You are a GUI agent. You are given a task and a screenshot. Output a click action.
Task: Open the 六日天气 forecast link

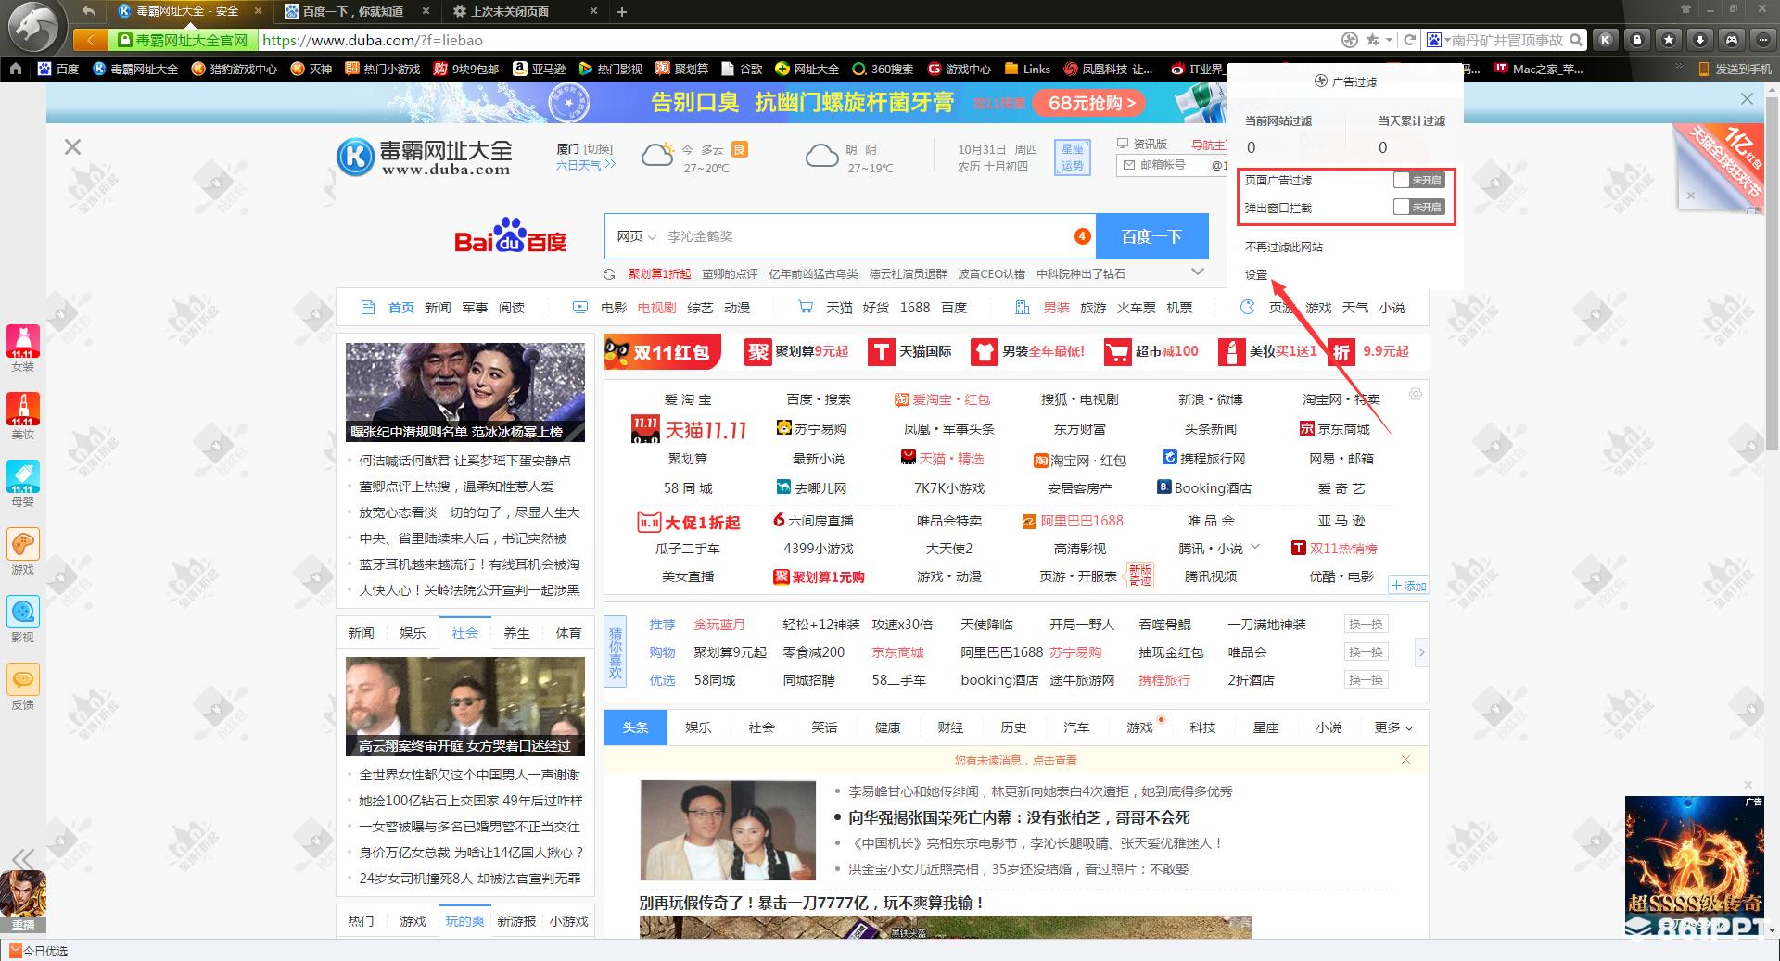coord(585,165)
